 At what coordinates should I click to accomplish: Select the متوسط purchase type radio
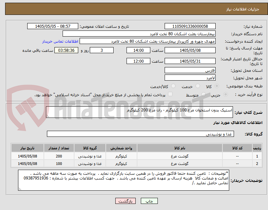[203, 94]
